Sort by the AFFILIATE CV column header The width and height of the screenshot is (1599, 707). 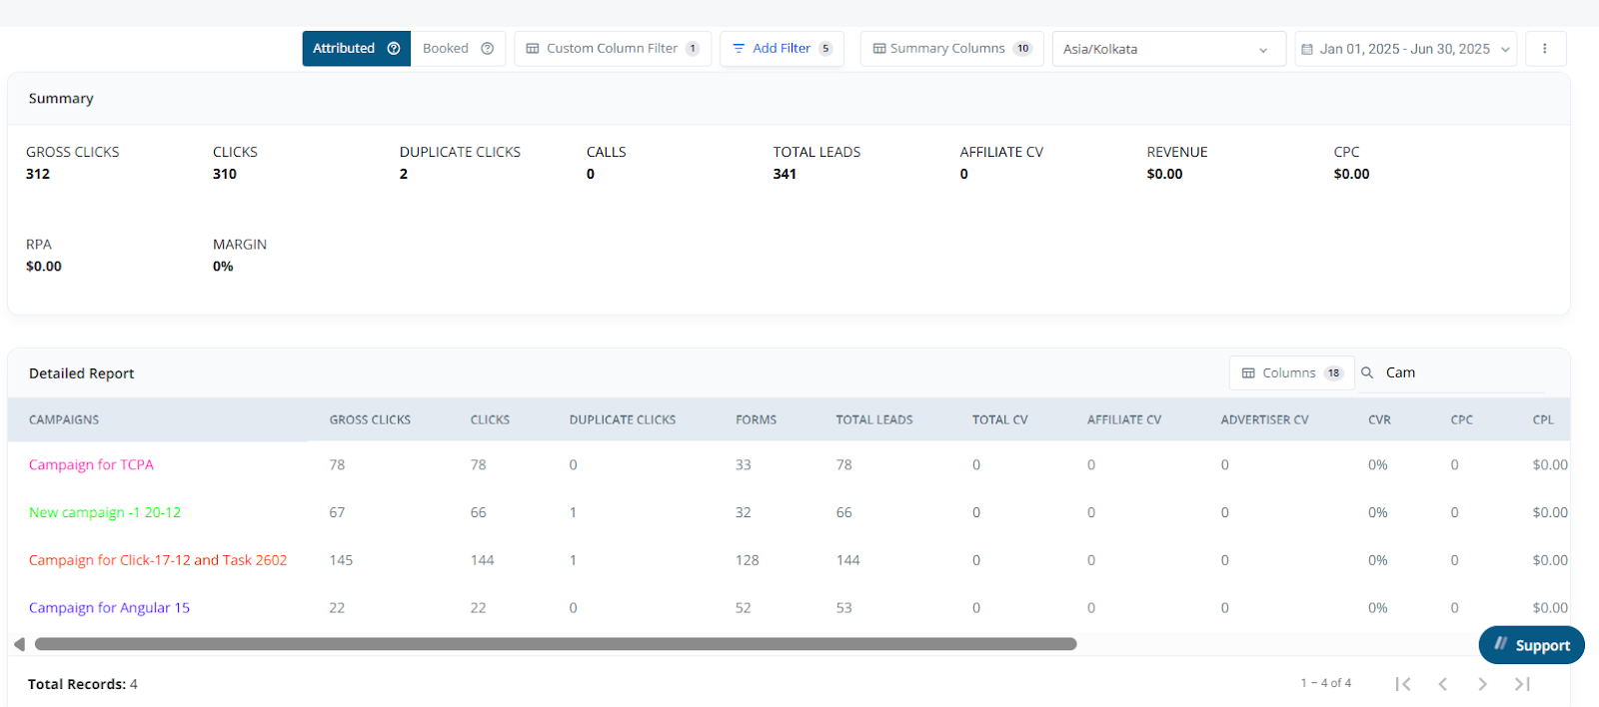click(x=1124, y=419)
